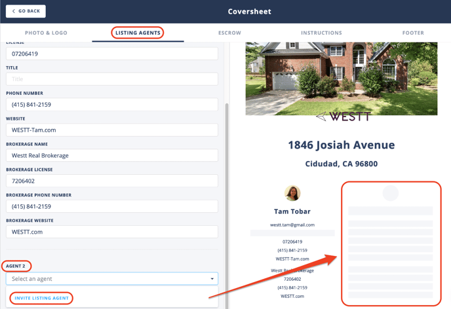Viewport: 451px width, 309px height.
Task: Edit the Brokerage Phone Number field
Action: click(112, 206)
